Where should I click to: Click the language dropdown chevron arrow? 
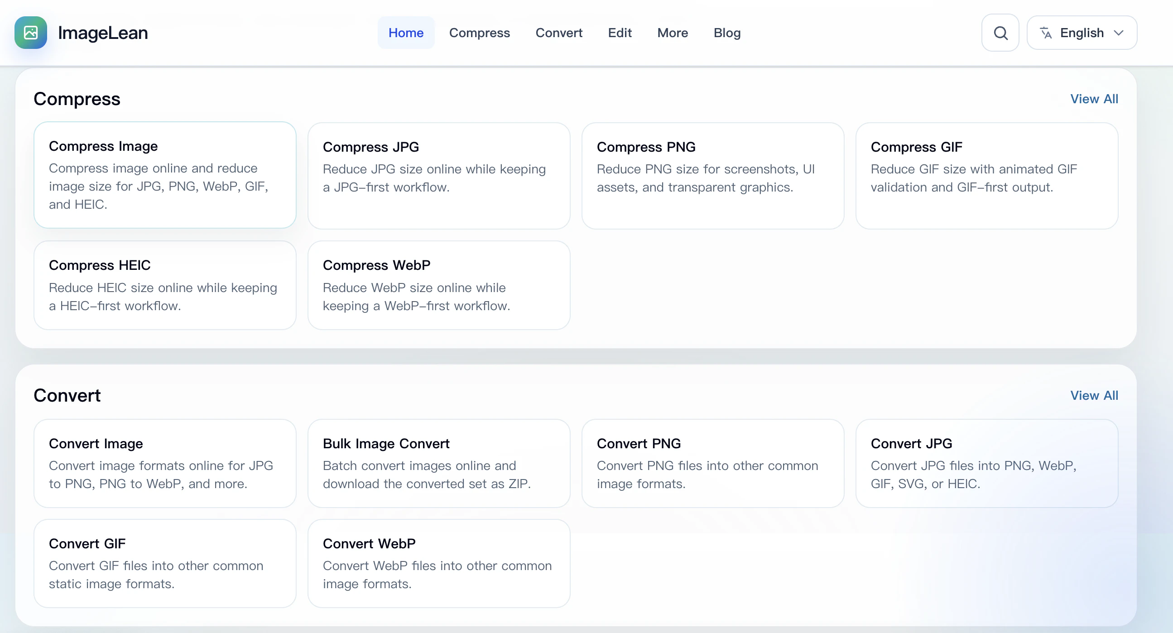[x=1118, y=33]
